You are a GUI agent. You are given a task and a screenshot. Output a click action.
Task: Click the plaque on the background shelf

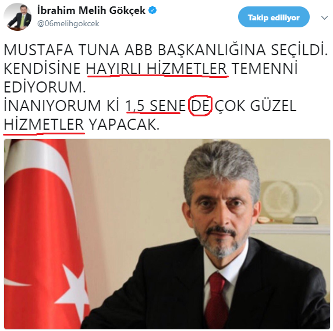(x=305, y=220)
